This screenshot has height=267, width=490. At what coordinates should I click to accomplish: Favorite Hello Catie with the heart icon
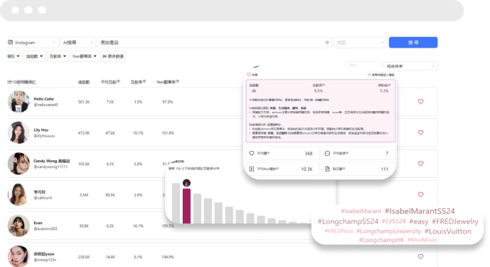tap(420, 101)
